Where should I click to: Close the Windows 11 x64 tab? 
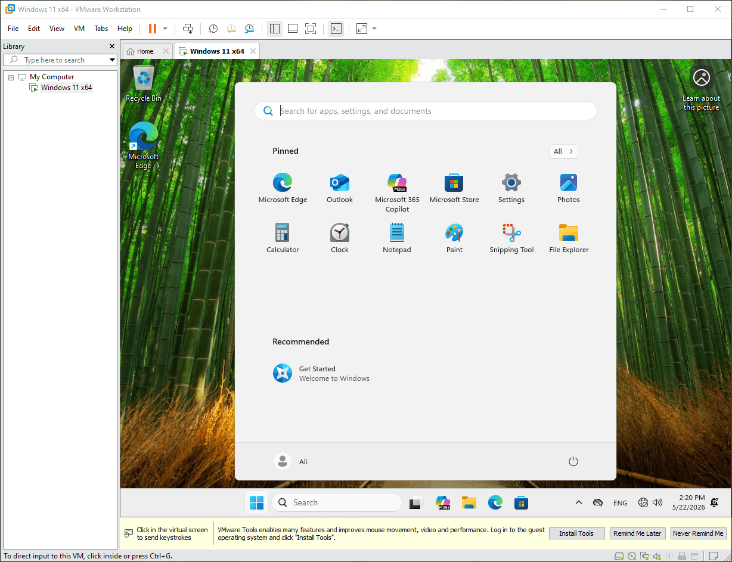pyautogui.click(x=253, y=51)
